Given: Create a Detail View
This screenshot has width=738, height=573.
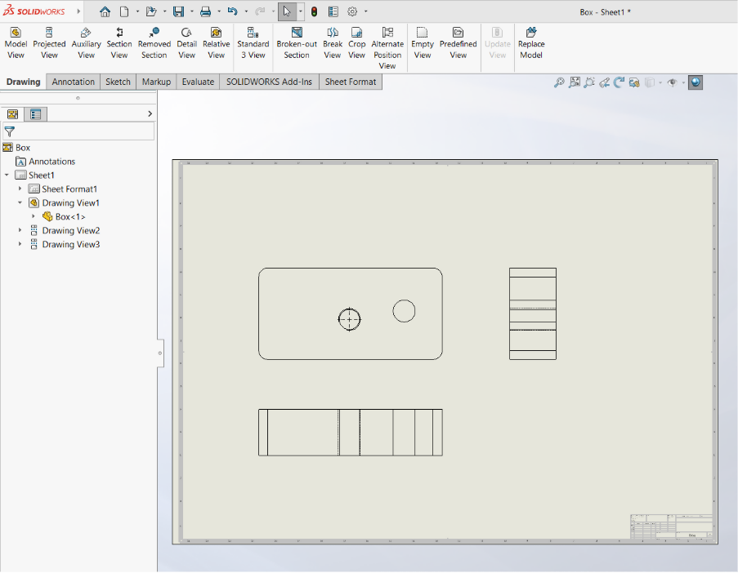Looking at the screenshot, I should (186, 43).
